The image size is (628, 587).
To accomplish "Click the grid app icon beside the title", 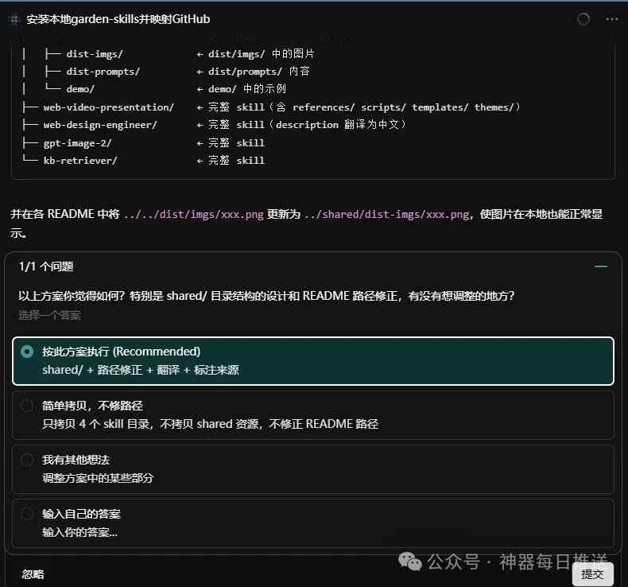I will pyautogui.click(x=14, y=19).
